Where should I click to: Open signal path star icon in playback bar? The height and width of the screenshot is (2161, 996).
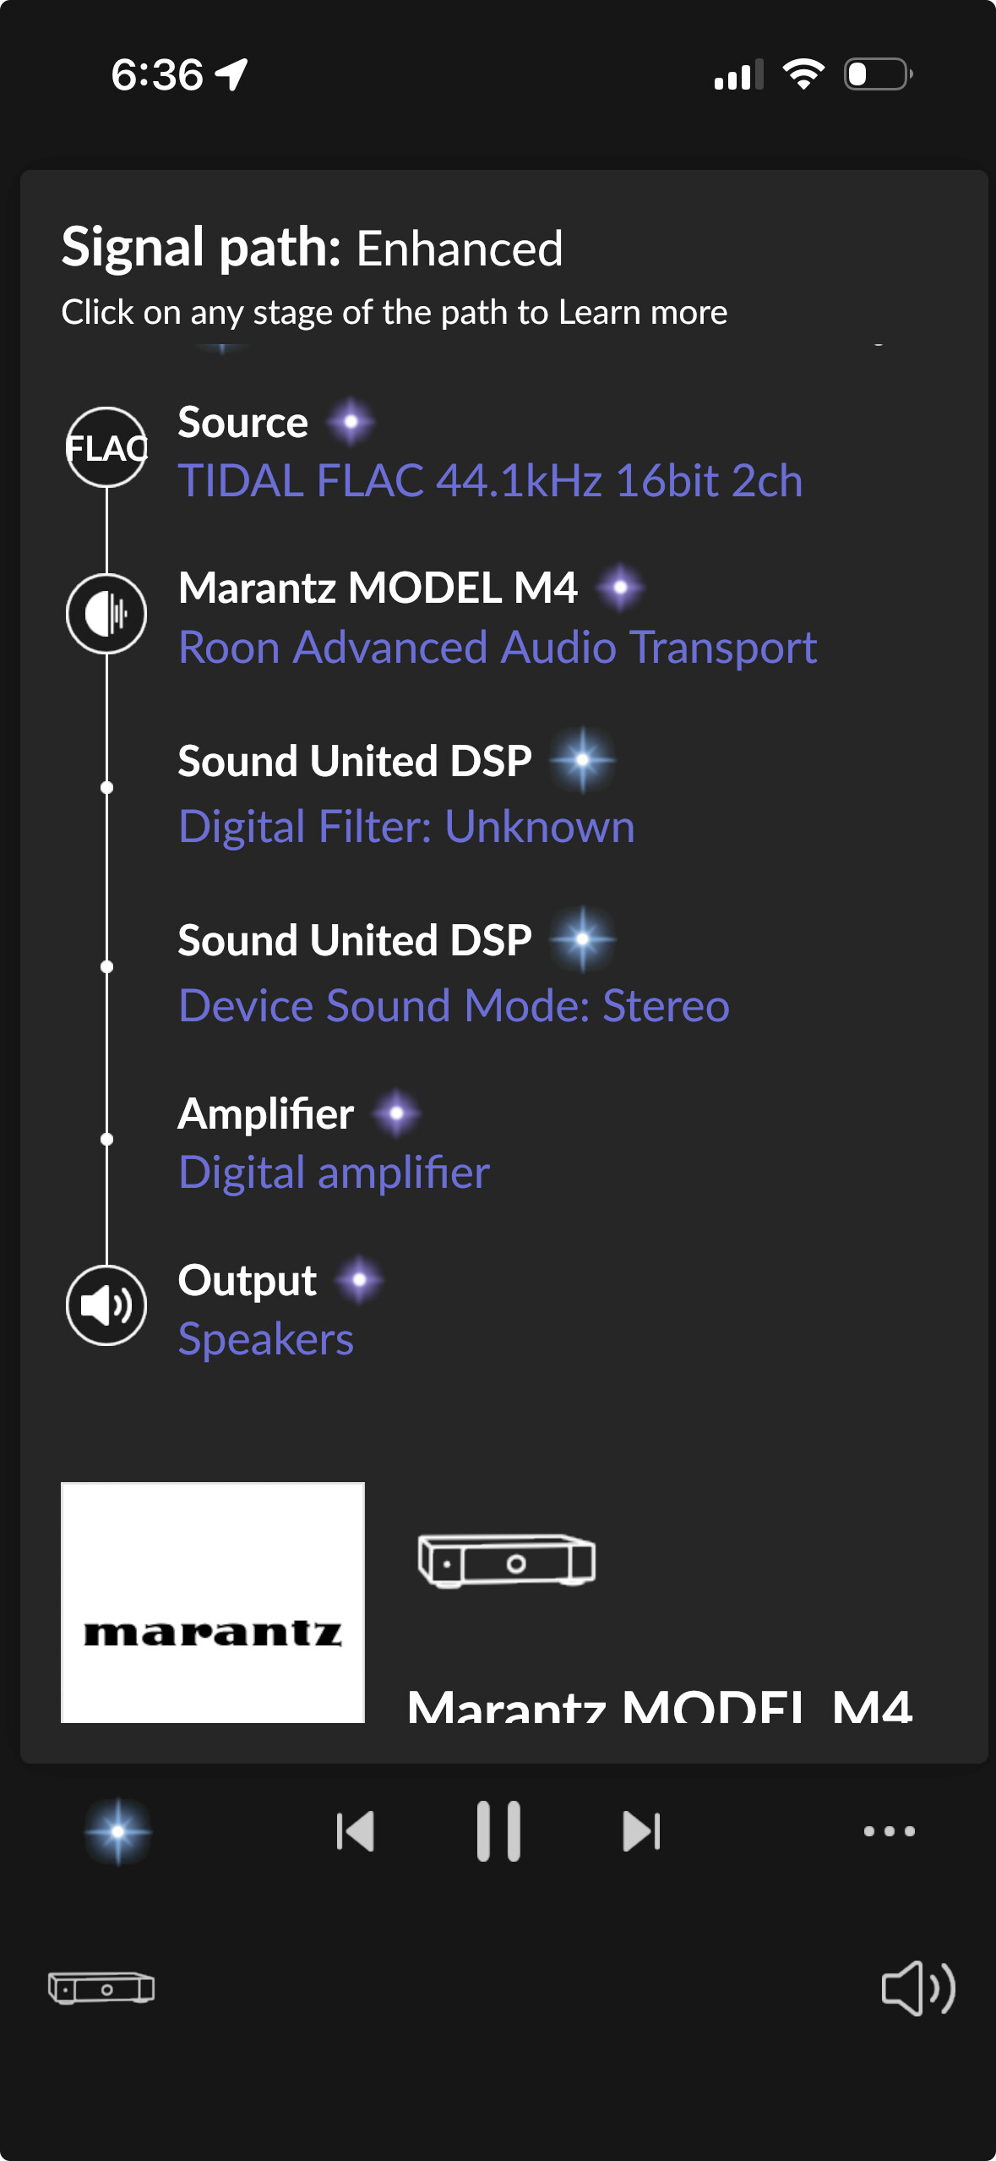click(118, 1831)
